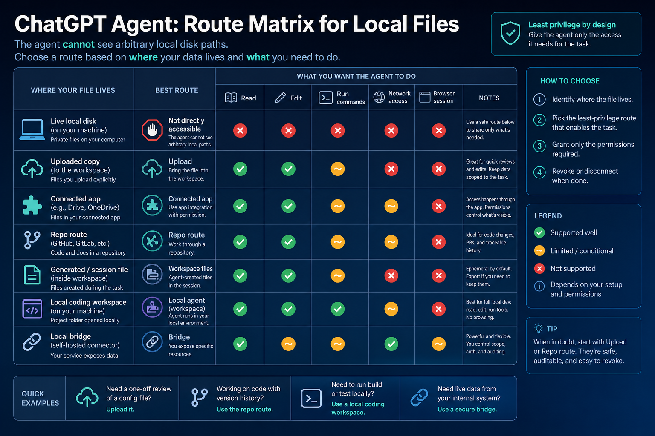Image resolution: width=655 pixels, height=436 pixels.
Task: Click the step 1 circle in How to Choose
Action: tap(539, 99)
